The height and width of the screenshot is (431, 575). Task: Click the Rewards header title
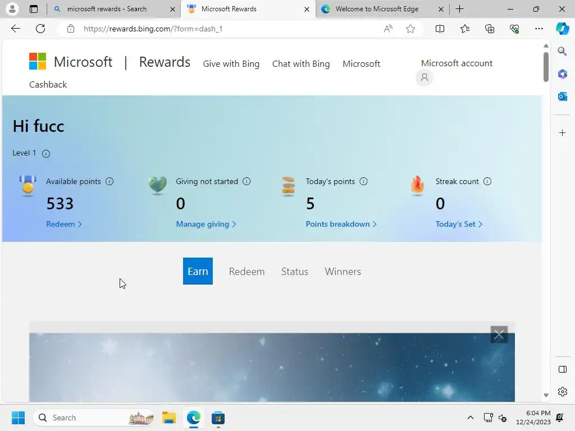pos(165,62)
